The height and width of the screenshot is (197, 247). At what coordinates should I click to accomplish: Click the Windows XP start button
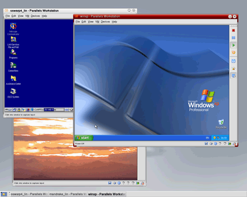(84, 138)
